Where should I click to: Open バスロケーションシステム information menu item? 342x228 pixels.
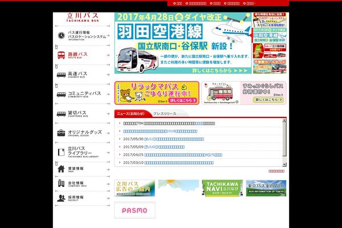click(83, 35)
